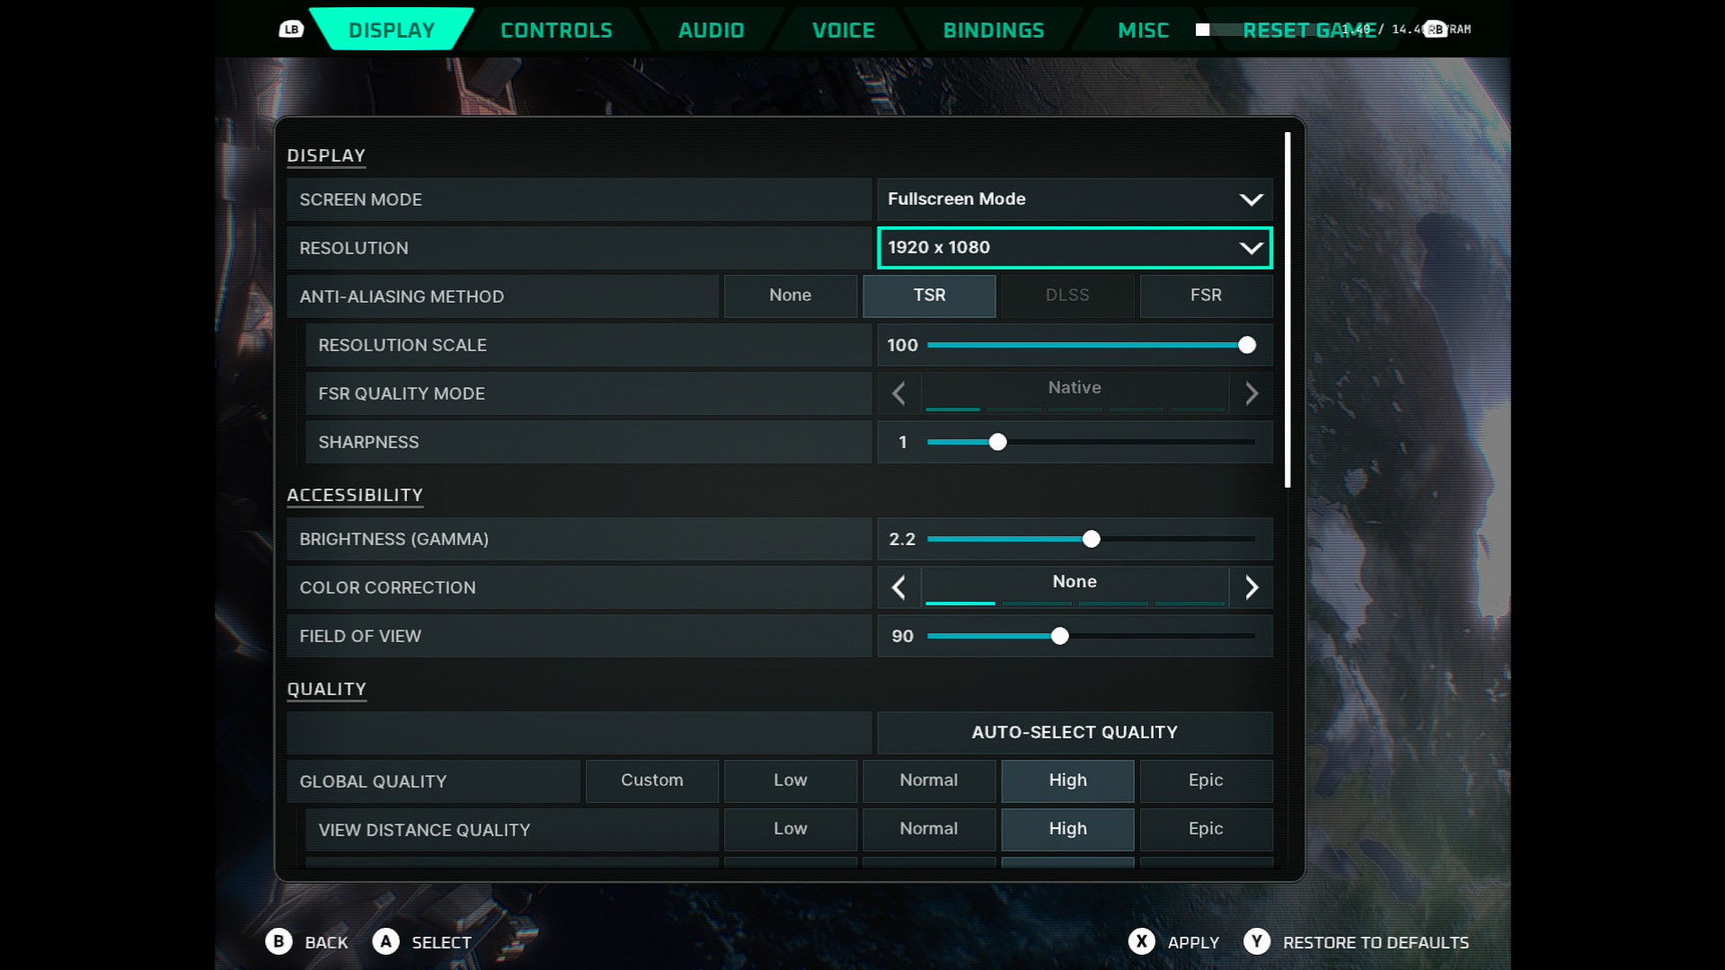Select Custom for Global Quality
This screenshot has height=970, width=1725.
[x=651, y=780]
